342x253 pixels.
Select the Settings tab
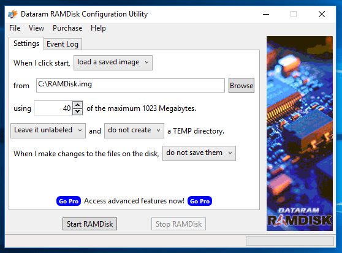point(26,43)
